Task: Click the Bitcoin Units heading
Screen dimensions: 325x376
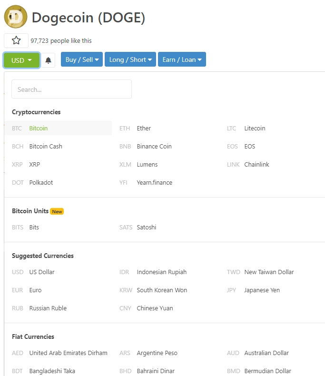Action: [x=30, y=211]
